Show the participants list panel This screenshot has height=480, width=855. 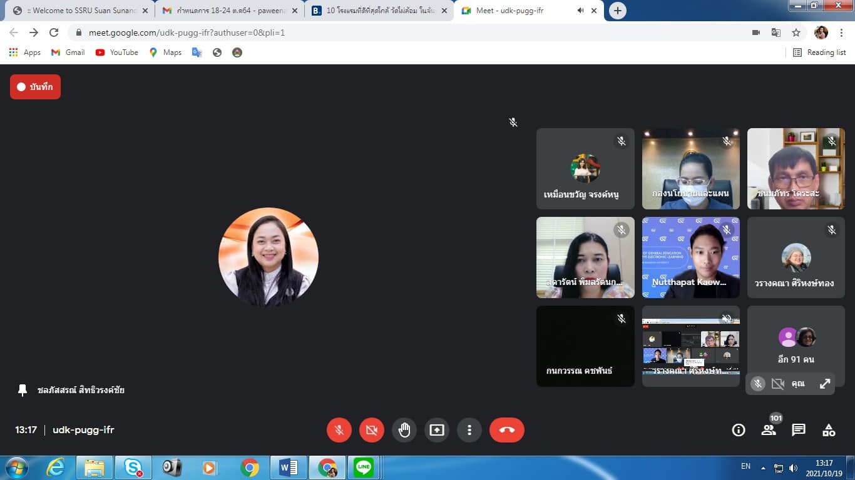769,430
